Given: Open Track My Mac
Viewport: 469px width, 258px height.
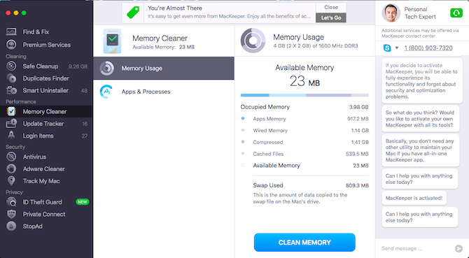Looking at the screenshot, I should (46, 180).
